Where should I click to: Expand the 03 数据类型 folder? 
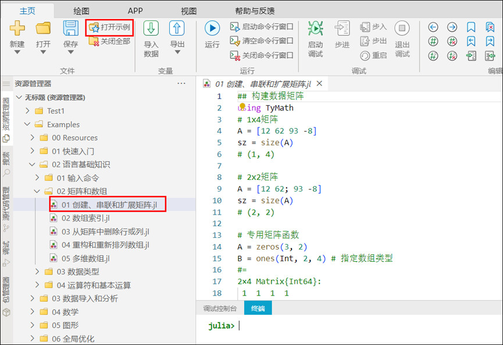[37, 272]
